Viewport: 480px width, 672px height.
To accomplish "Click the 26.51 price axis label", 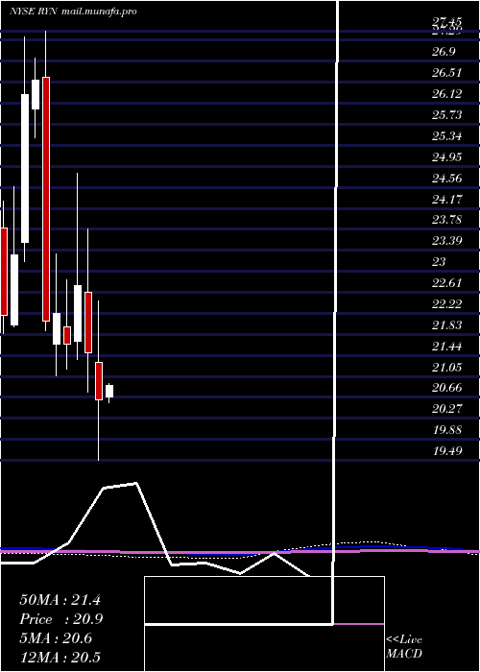I will pos(446,73).
